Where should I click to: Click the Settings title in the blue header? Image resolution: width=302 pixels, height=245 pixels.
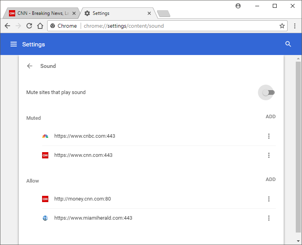pyautogui.click(x=34, y=44)
